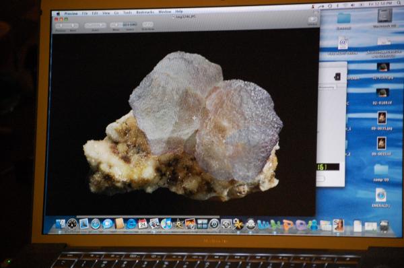
Task: Select the EMERALD1 file on desktop
Action: click(381, 198)
